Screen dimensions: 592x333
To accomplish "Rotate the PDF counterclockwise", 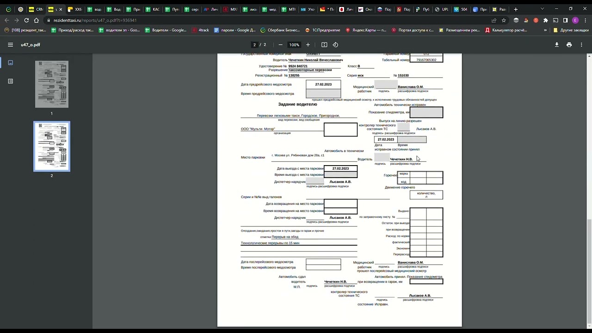I will point(335,45).
